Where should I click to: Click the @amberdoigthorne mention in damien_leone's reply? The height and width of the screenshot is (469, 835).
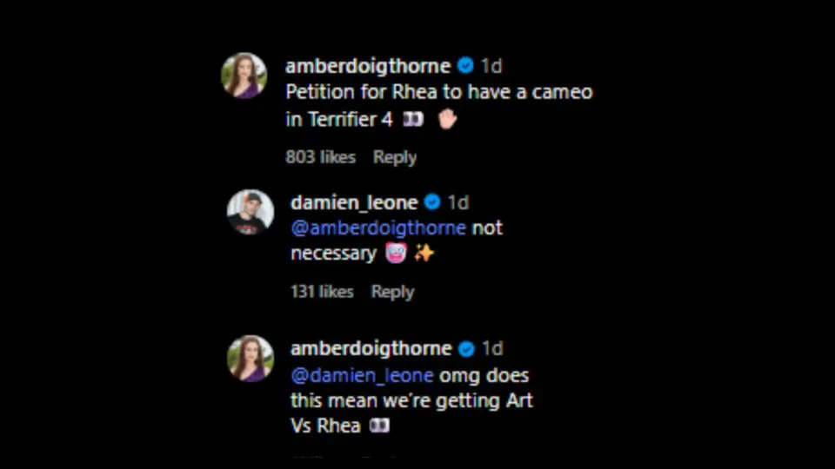[x=378, y=228]
